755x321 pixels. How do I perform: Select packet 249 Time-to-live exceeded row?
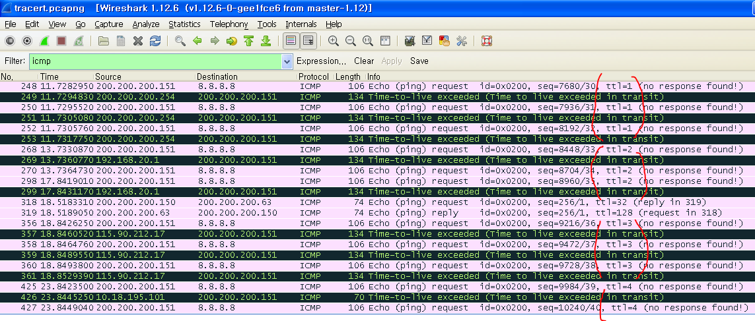[x=378, y=97]
